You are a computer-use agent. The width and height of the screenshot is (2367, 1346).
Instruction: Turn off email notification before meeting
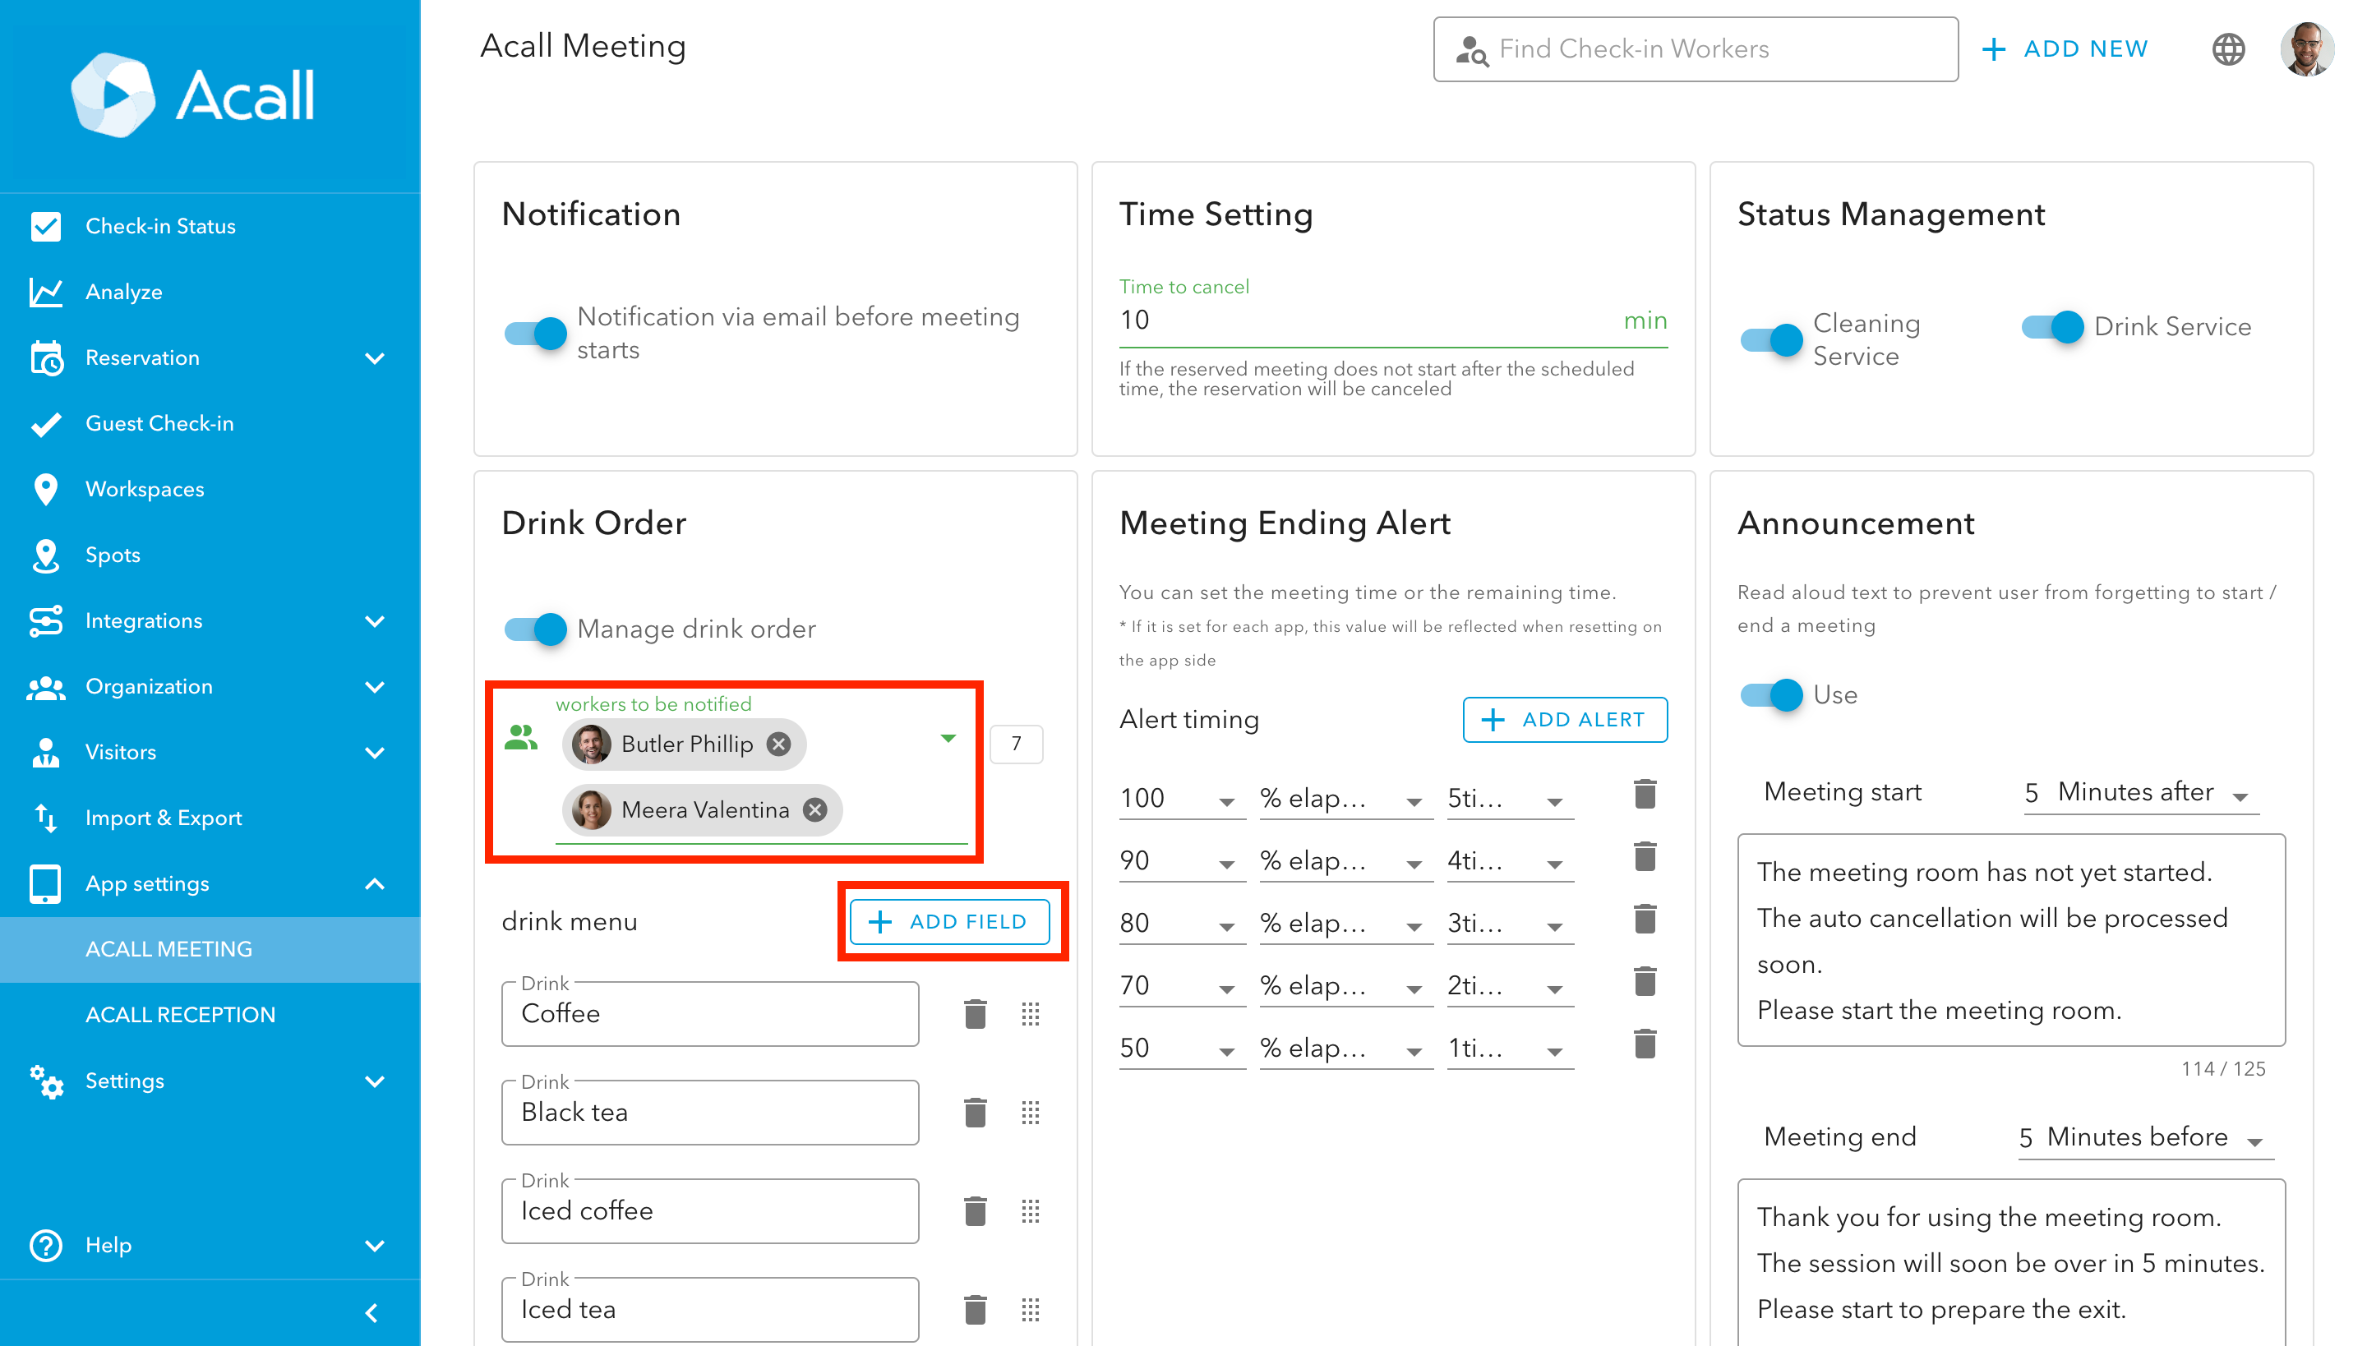[535, 333]
